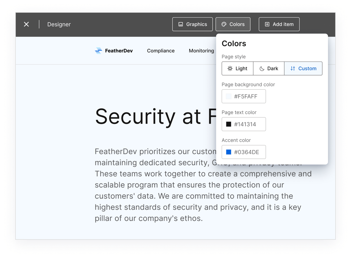Image resolution: width=351 pixels, height=258 pixels.
Task: Click the palette icon on the Colors button
Action: tap(224, 24)
